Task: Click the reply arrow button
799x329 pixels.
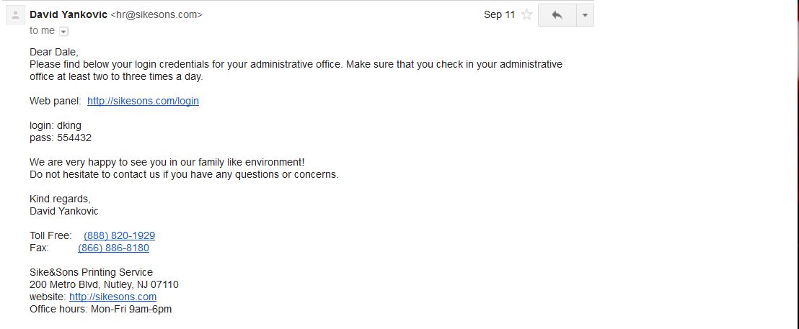Action: [557, 15]
